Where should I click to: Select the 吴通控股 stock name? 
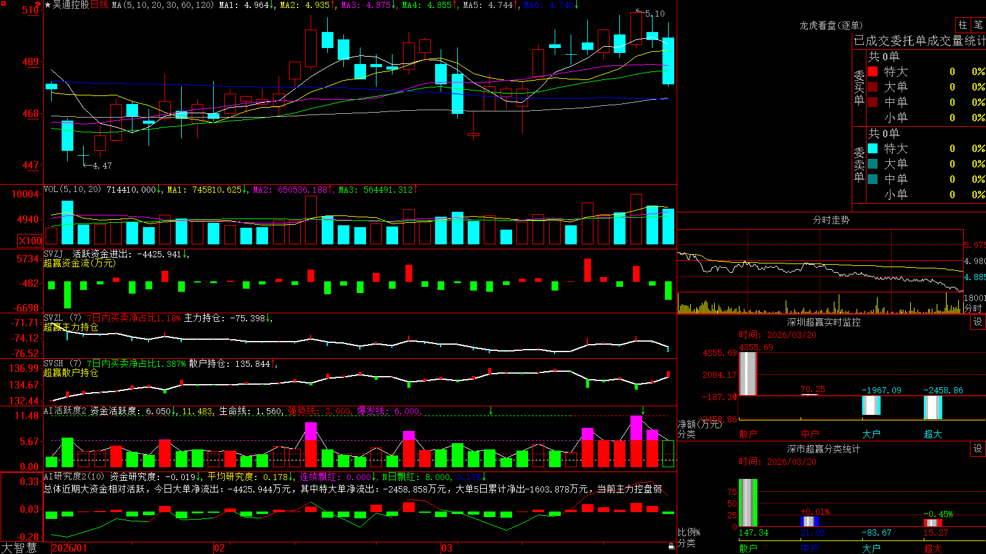point(71,5)
